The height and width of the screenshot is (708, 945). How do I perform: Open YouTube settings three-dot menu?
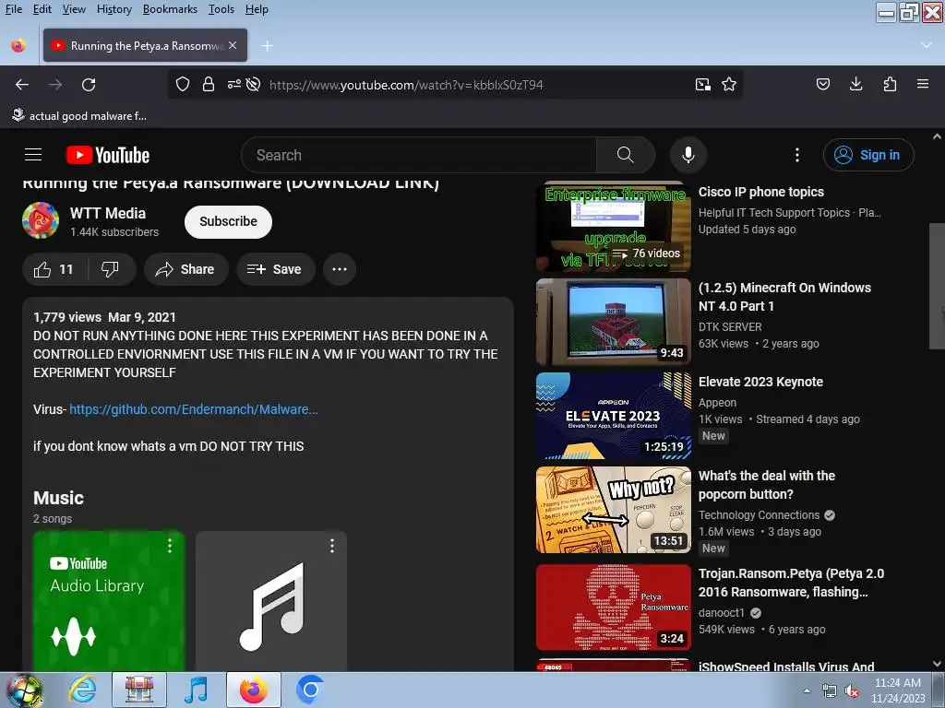[797, 155]
